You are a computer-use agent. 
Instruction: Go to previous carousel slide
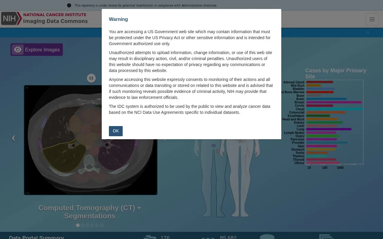[13, 138]
